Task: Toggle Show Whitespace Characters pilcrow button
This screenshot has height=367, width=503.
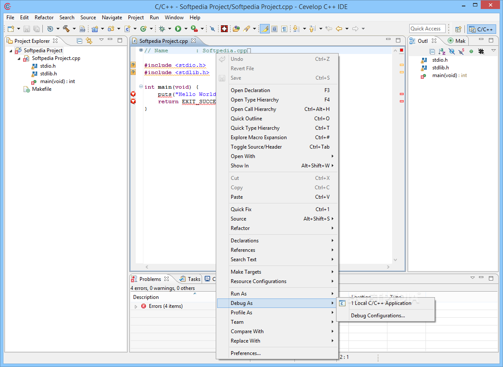Action: (284, 29)
